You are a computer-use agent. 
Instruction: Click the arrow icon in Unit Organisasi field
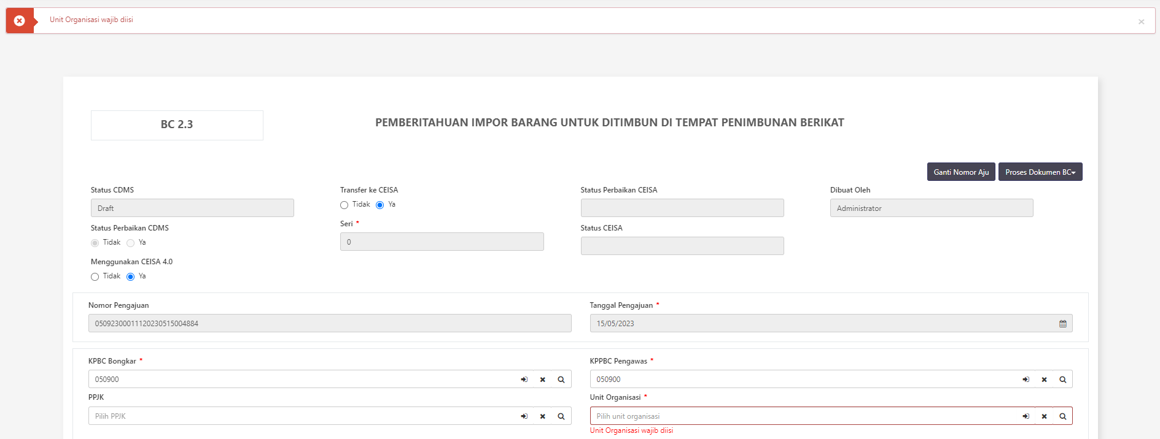pyautogui.click(x=1026, y=416)
